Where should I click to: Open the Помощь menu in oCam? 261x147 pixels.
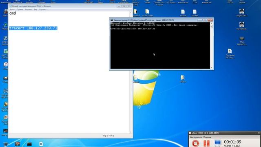tap(207, 137)
